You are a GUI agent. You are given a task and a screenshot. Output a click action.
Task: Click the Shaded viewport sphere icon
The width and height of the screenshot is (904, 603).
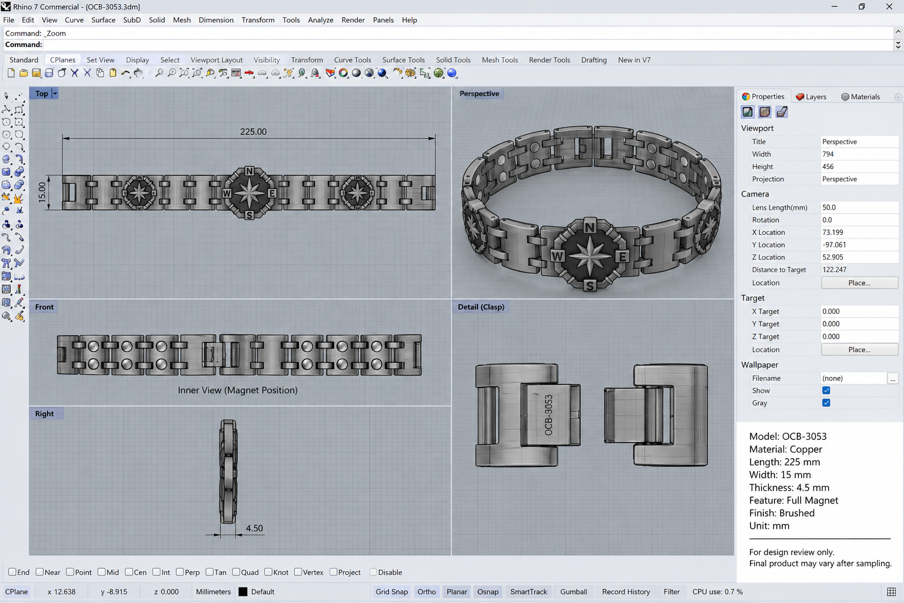[356, 73]
